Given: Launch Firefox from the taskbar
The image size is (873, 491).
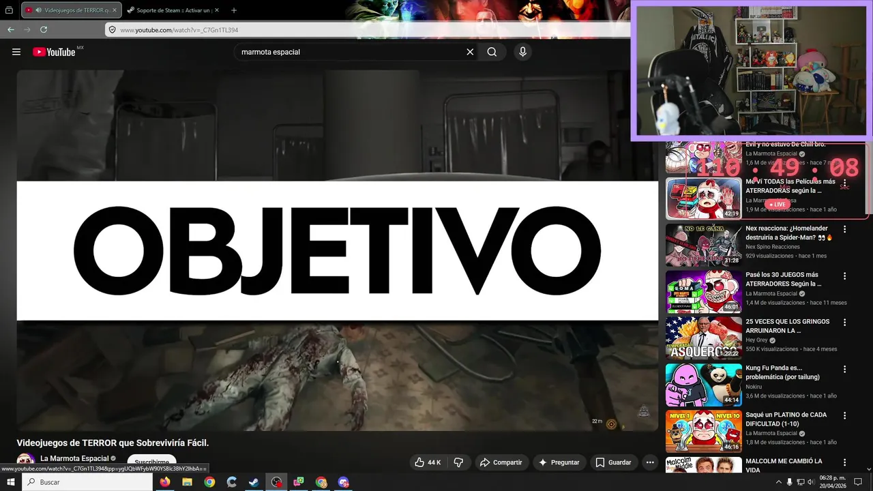Looking at the screenshot, I should (164, 482).
